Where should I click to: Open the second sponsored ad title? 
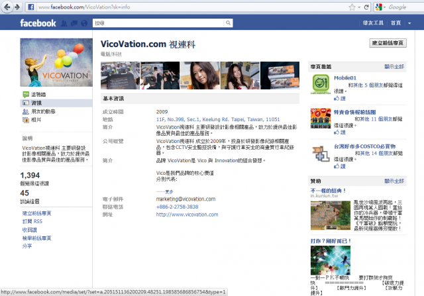coord(331,241)
